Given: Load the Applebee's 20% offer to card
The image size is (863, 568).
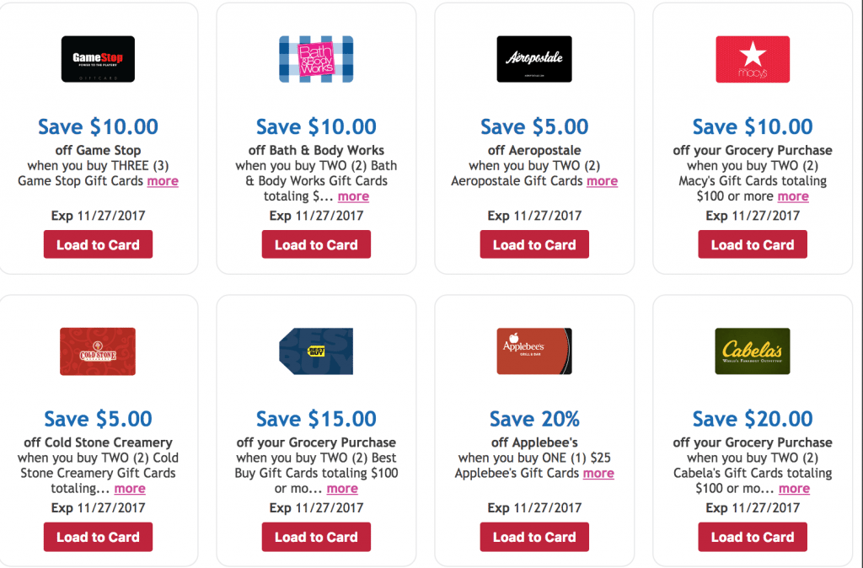Looking at the screenshot, I should tap(534, 537).
